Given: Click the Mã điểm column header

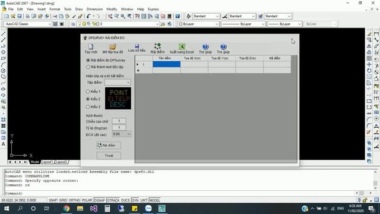Looking at the screenshot, I should tap(277, 58).
